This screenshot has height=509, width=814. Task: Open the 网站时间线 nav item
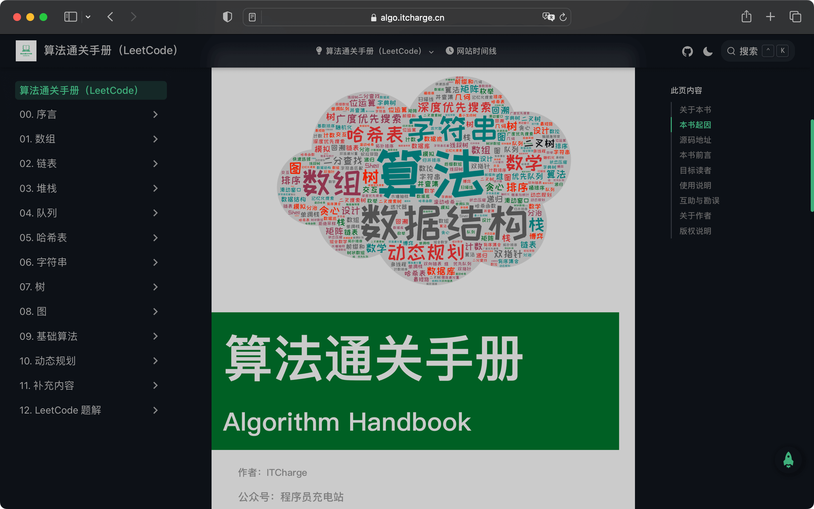[x=471, y=51]
